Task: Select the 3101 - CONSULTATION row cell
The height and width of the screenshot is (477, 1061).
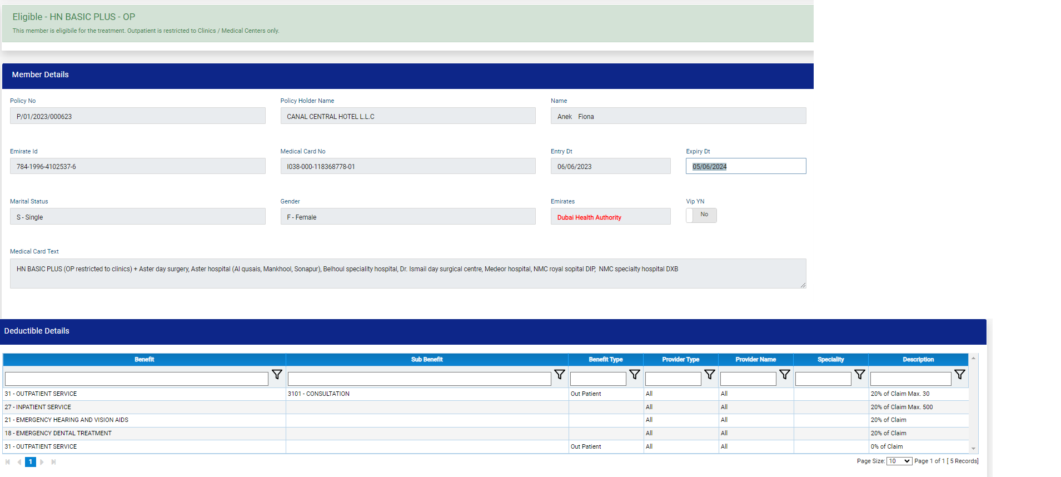Action: point(426,394)
